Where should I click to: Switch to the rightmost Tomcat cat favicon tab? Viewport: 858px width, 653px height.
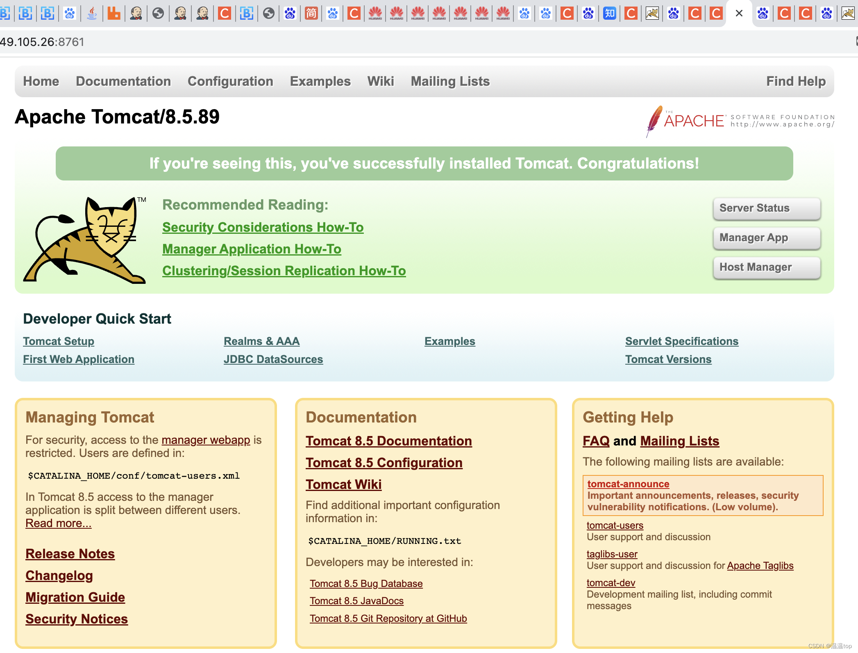click(x=847, y=14)
